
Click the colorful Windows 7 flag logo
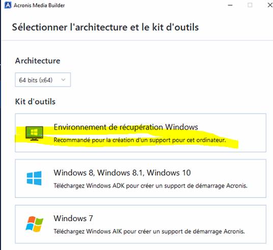coord(34,224)
